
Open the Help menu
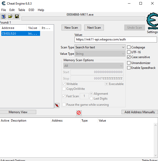41,10
